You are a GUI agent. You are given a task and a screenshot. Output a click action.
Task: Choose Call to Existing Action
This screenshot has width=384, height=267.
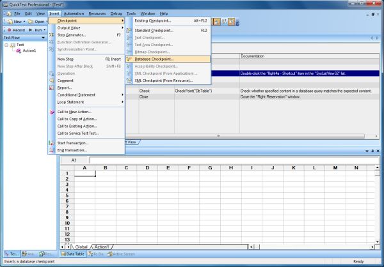click(x=86, y=126)
